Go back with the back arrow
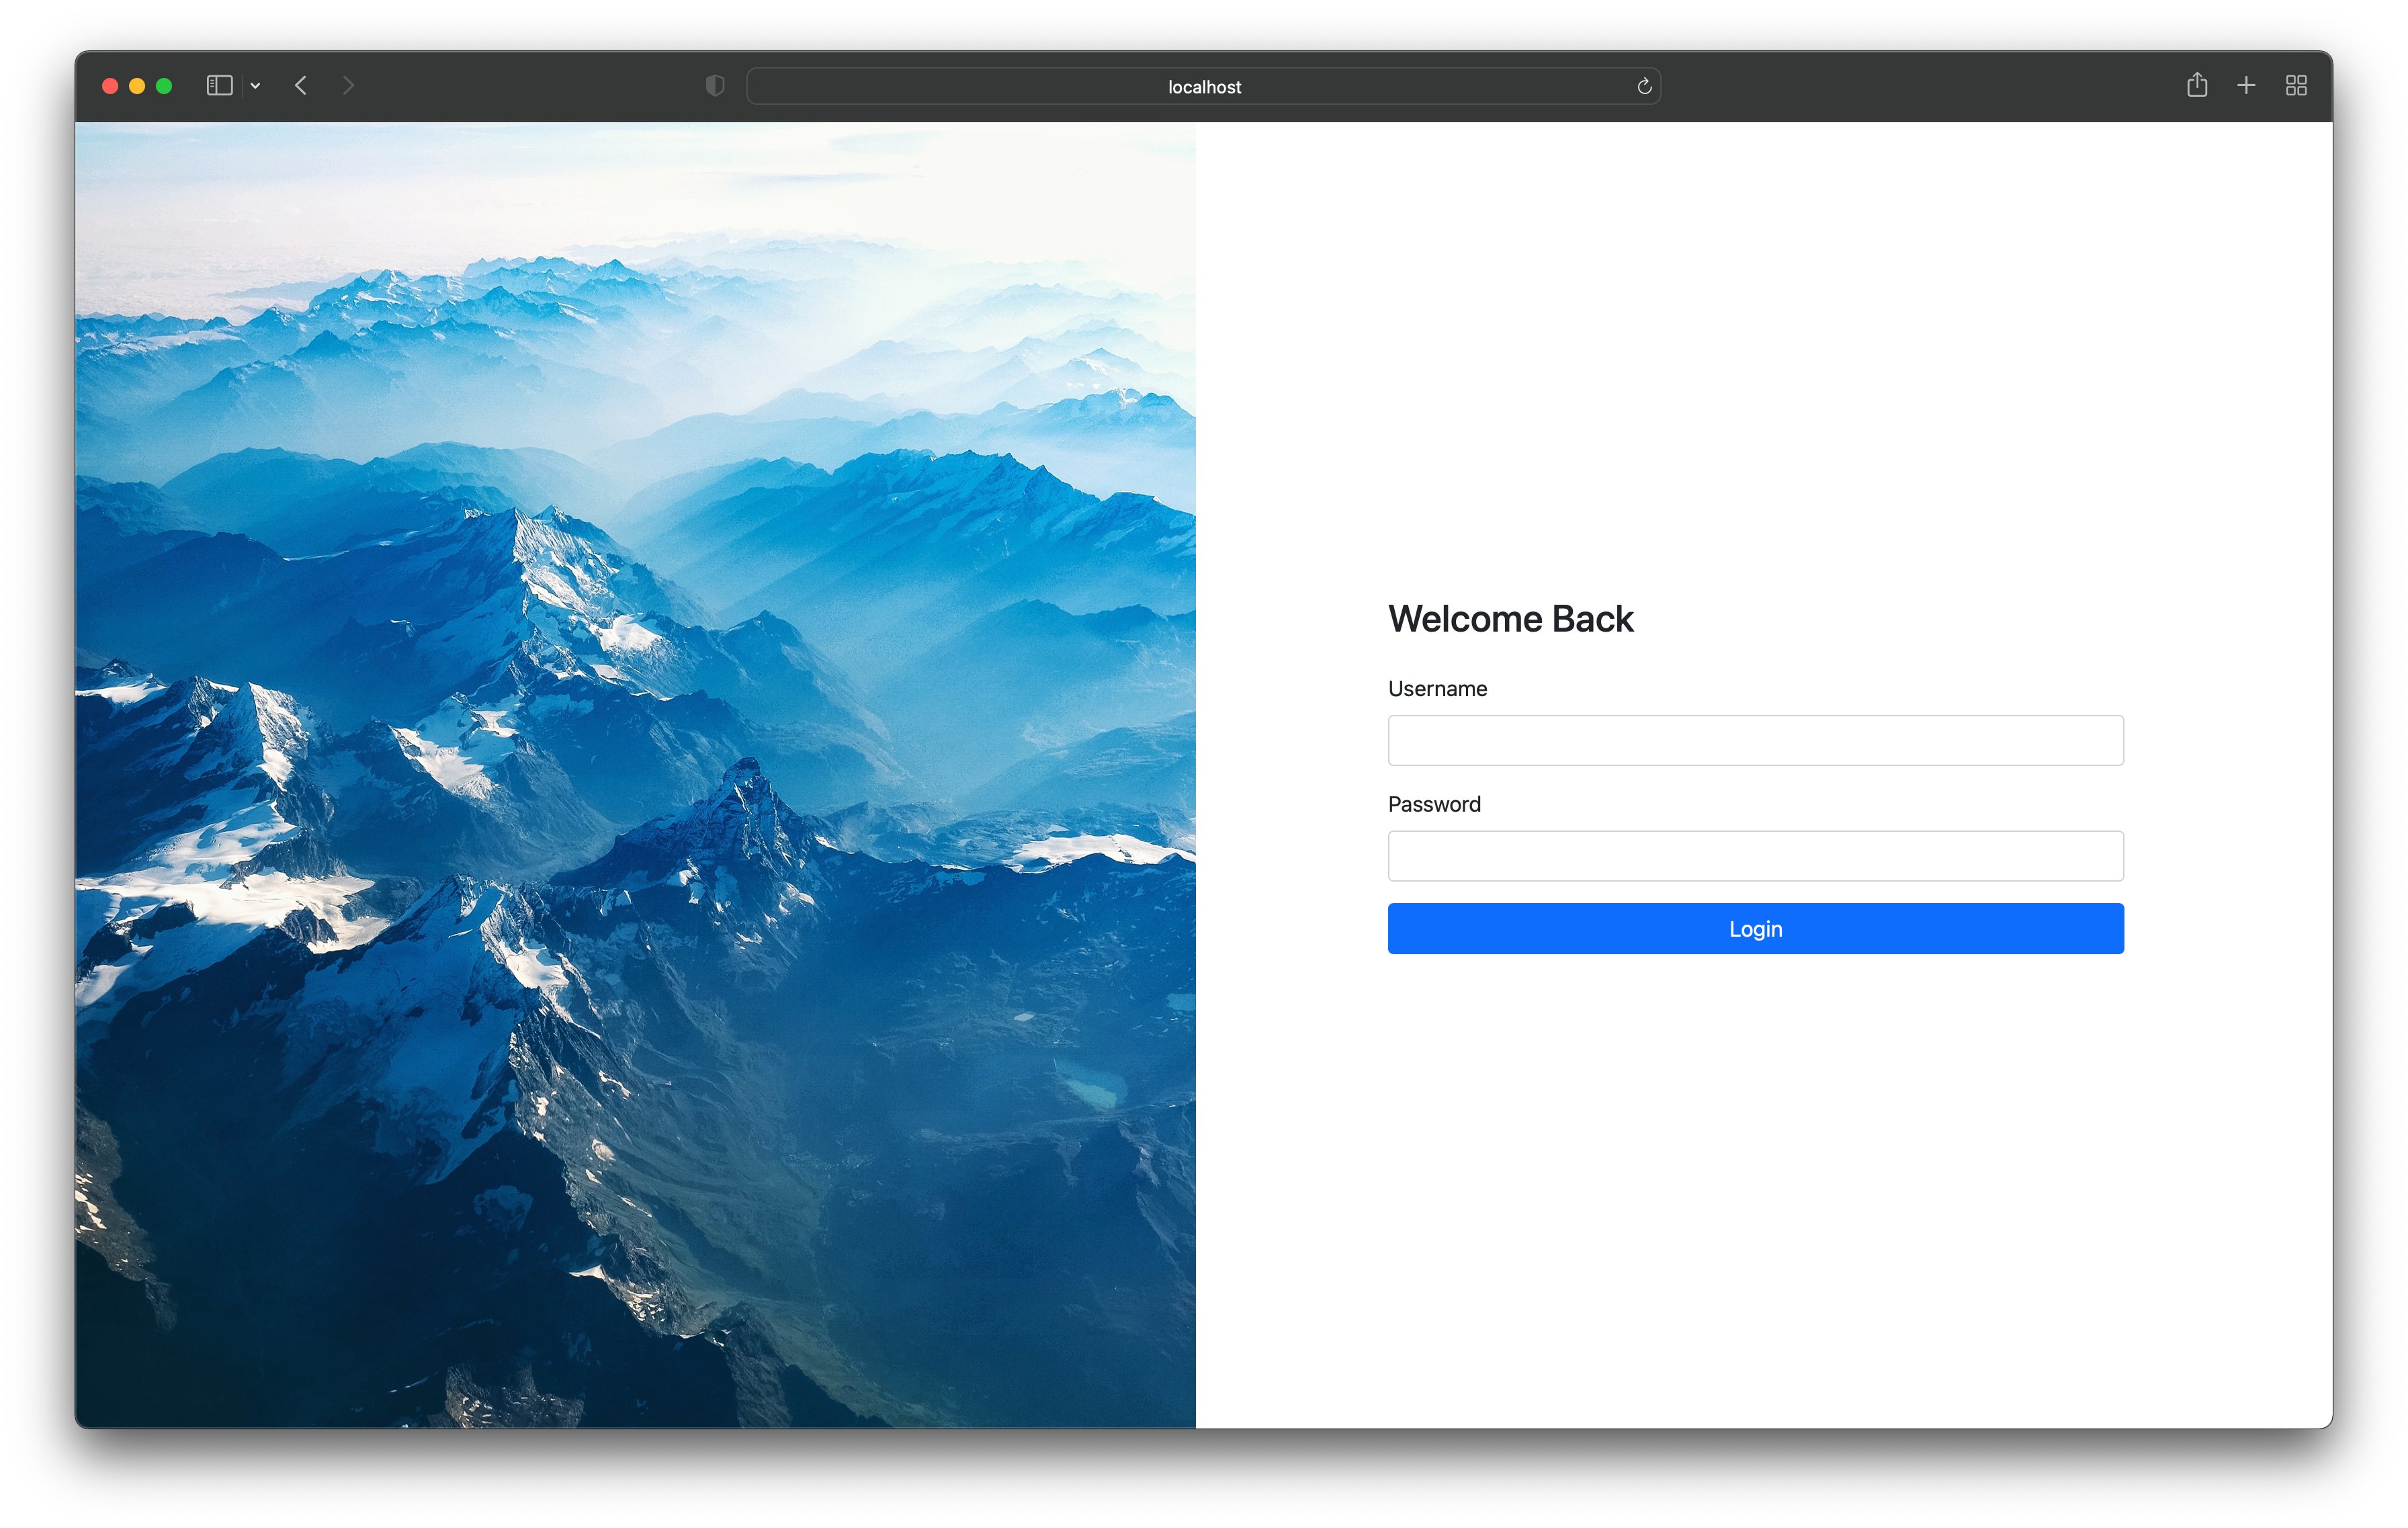 [301, 86]
